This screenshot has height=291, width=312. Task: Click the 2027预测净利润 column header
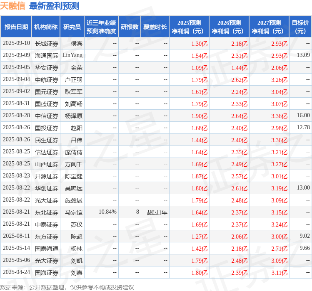[269, 27]
